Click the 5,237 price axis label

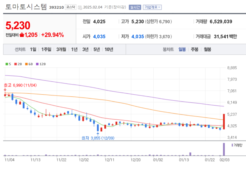pos(232,114)
